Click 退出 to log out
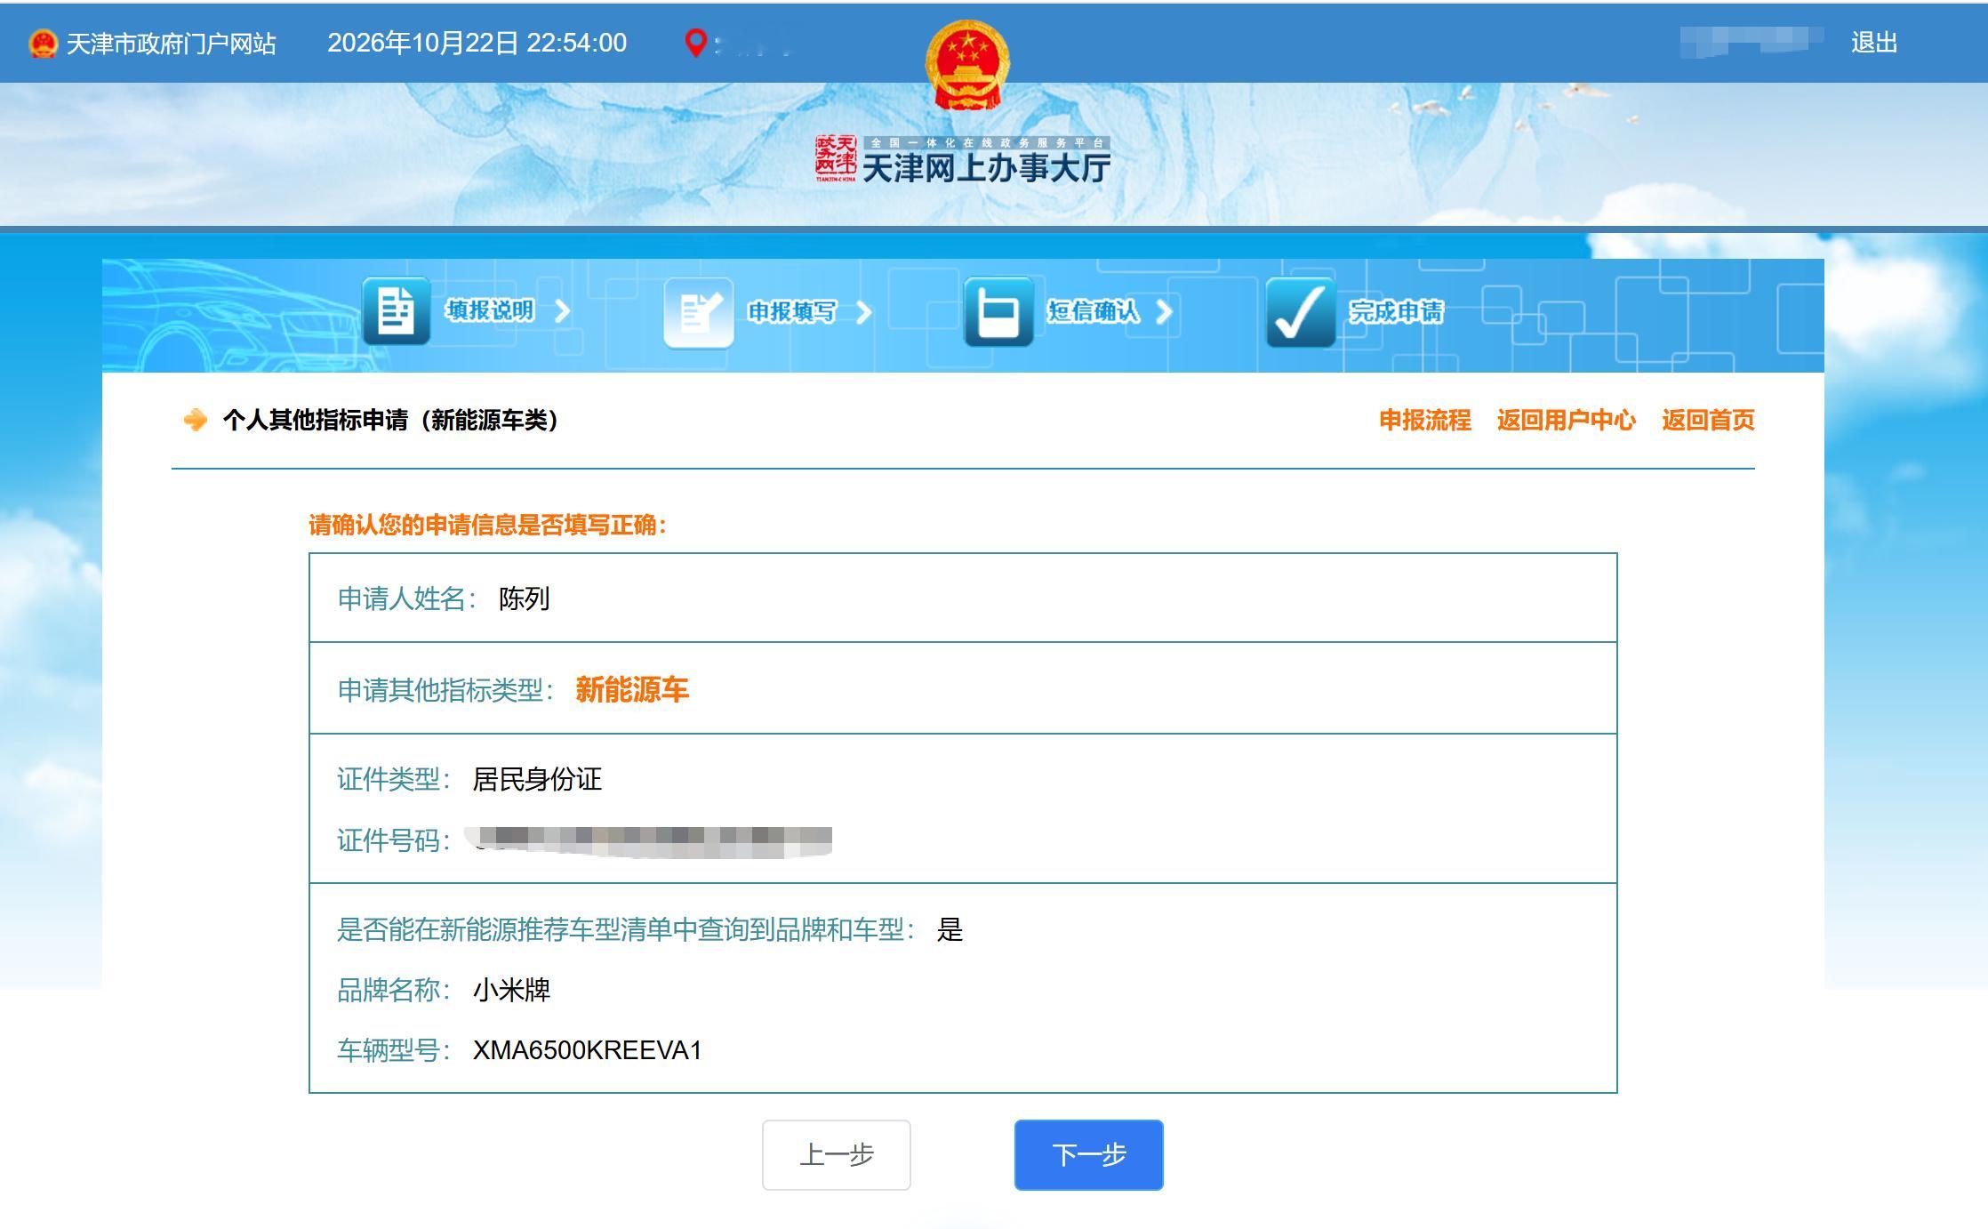Screen dimensions: 1988x1229 [1874, 43]
